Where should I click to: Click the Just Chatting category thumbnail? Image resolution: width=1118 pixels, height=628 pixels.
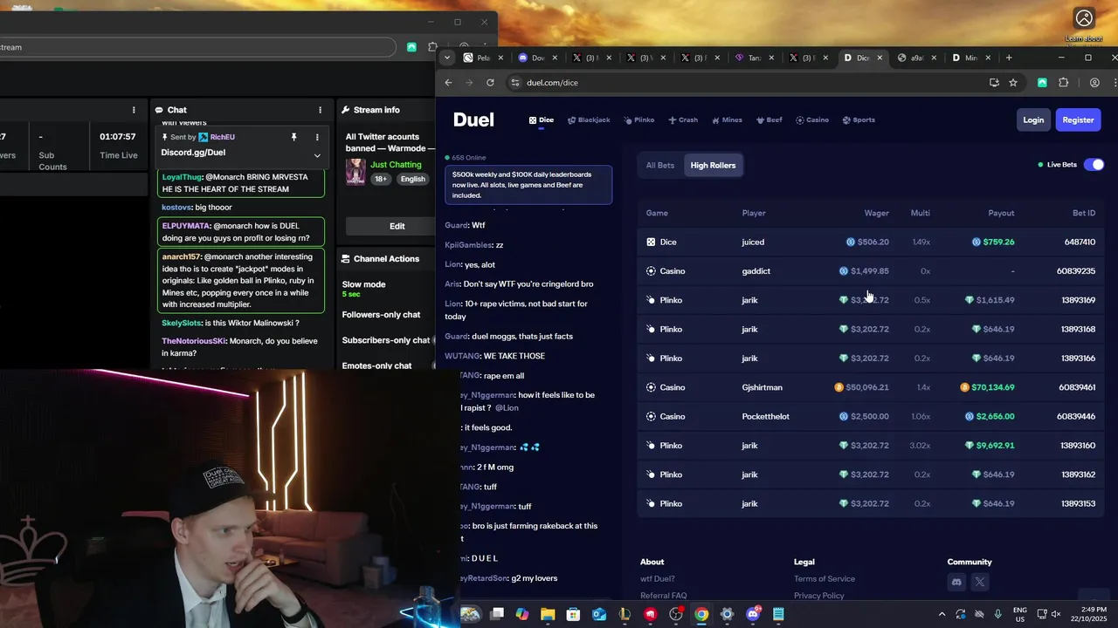(355, 172)
